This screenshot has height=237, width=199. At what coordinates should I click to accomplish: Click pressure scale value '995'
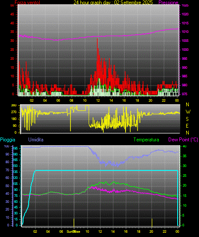[x=184, y=59]
